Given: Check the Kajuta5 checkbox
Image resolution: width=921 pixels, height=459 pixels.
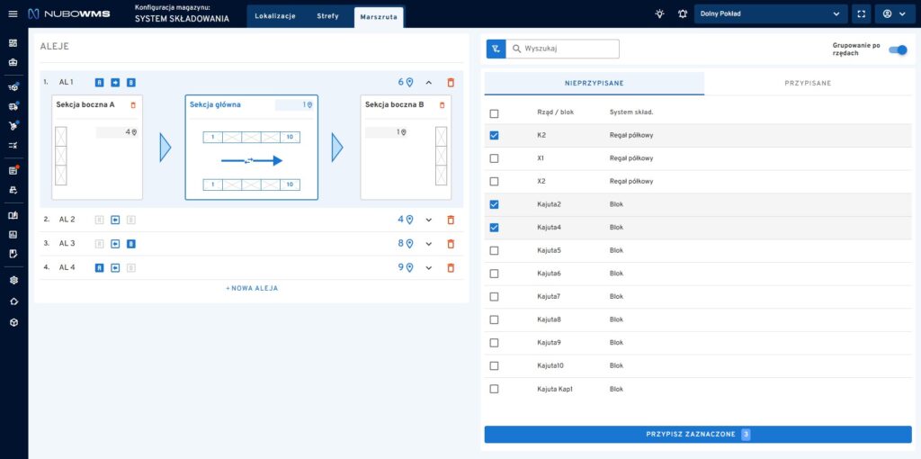Looking at the screenshot, I should (x=494, y=251).
